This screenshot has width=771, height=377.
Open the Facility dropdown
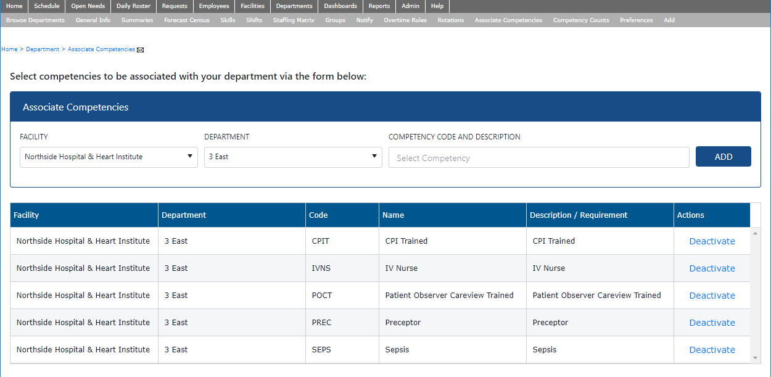109,157
